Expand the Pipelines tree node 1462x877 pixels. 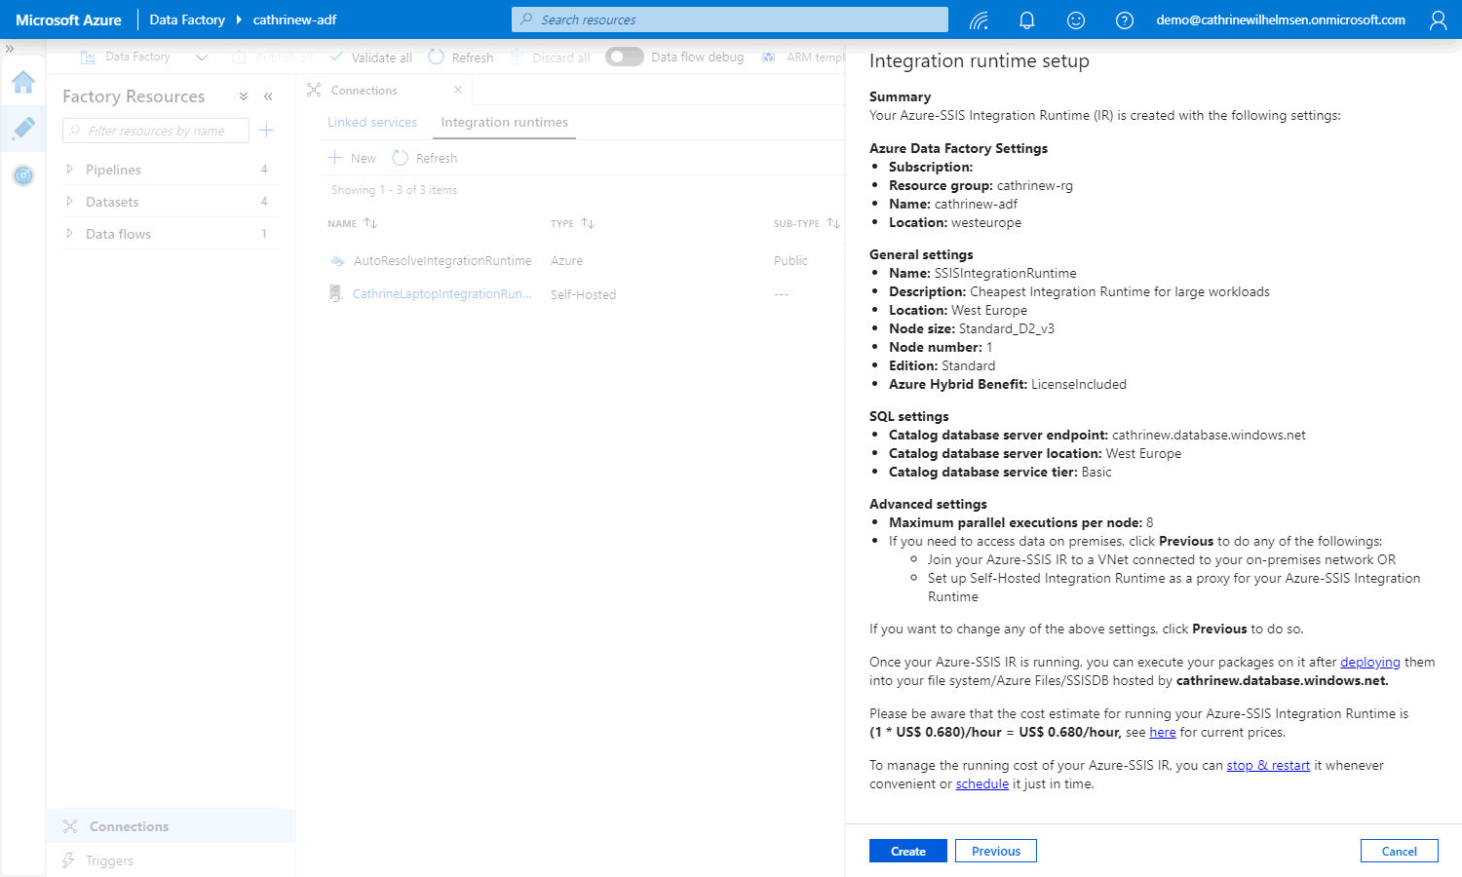(x=70, y=170)
